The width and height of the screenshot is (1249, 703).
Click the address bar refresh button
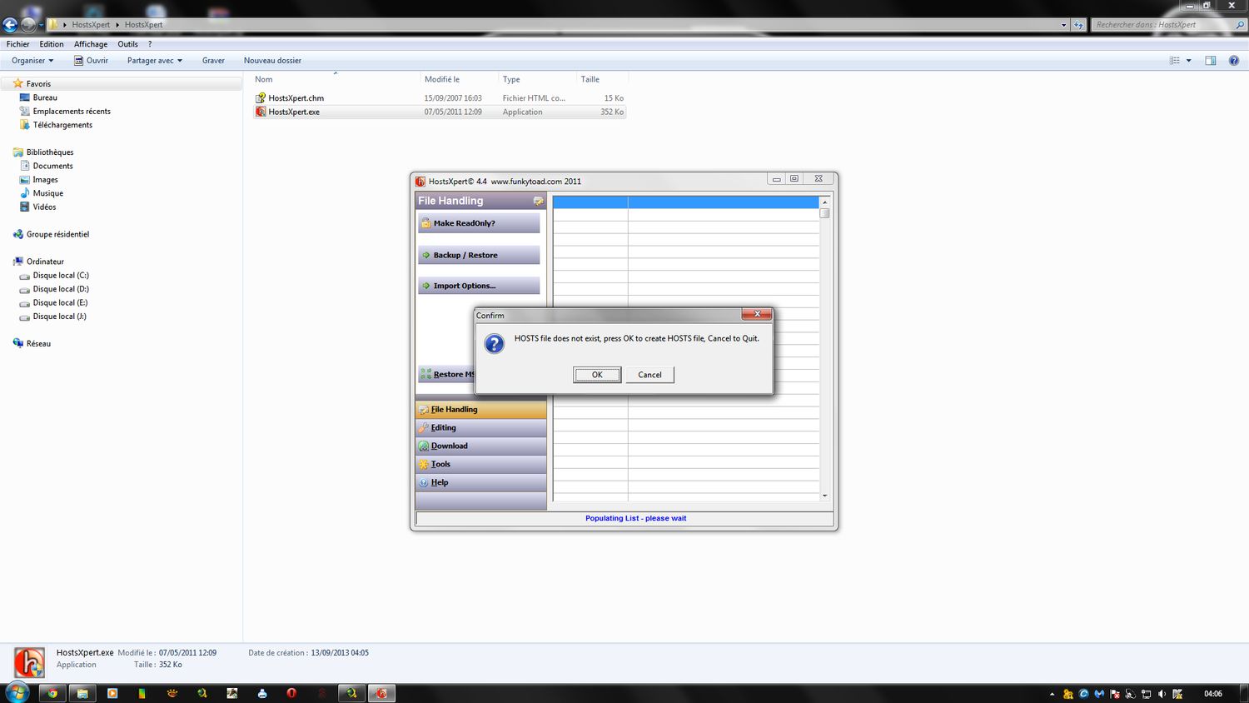[1078, 25]
